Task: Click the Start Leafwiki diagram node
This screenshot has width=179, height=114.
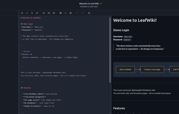Action: click(125, 70)
